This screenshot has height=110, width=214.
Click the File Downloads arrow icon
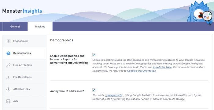(x=9, y=77)
